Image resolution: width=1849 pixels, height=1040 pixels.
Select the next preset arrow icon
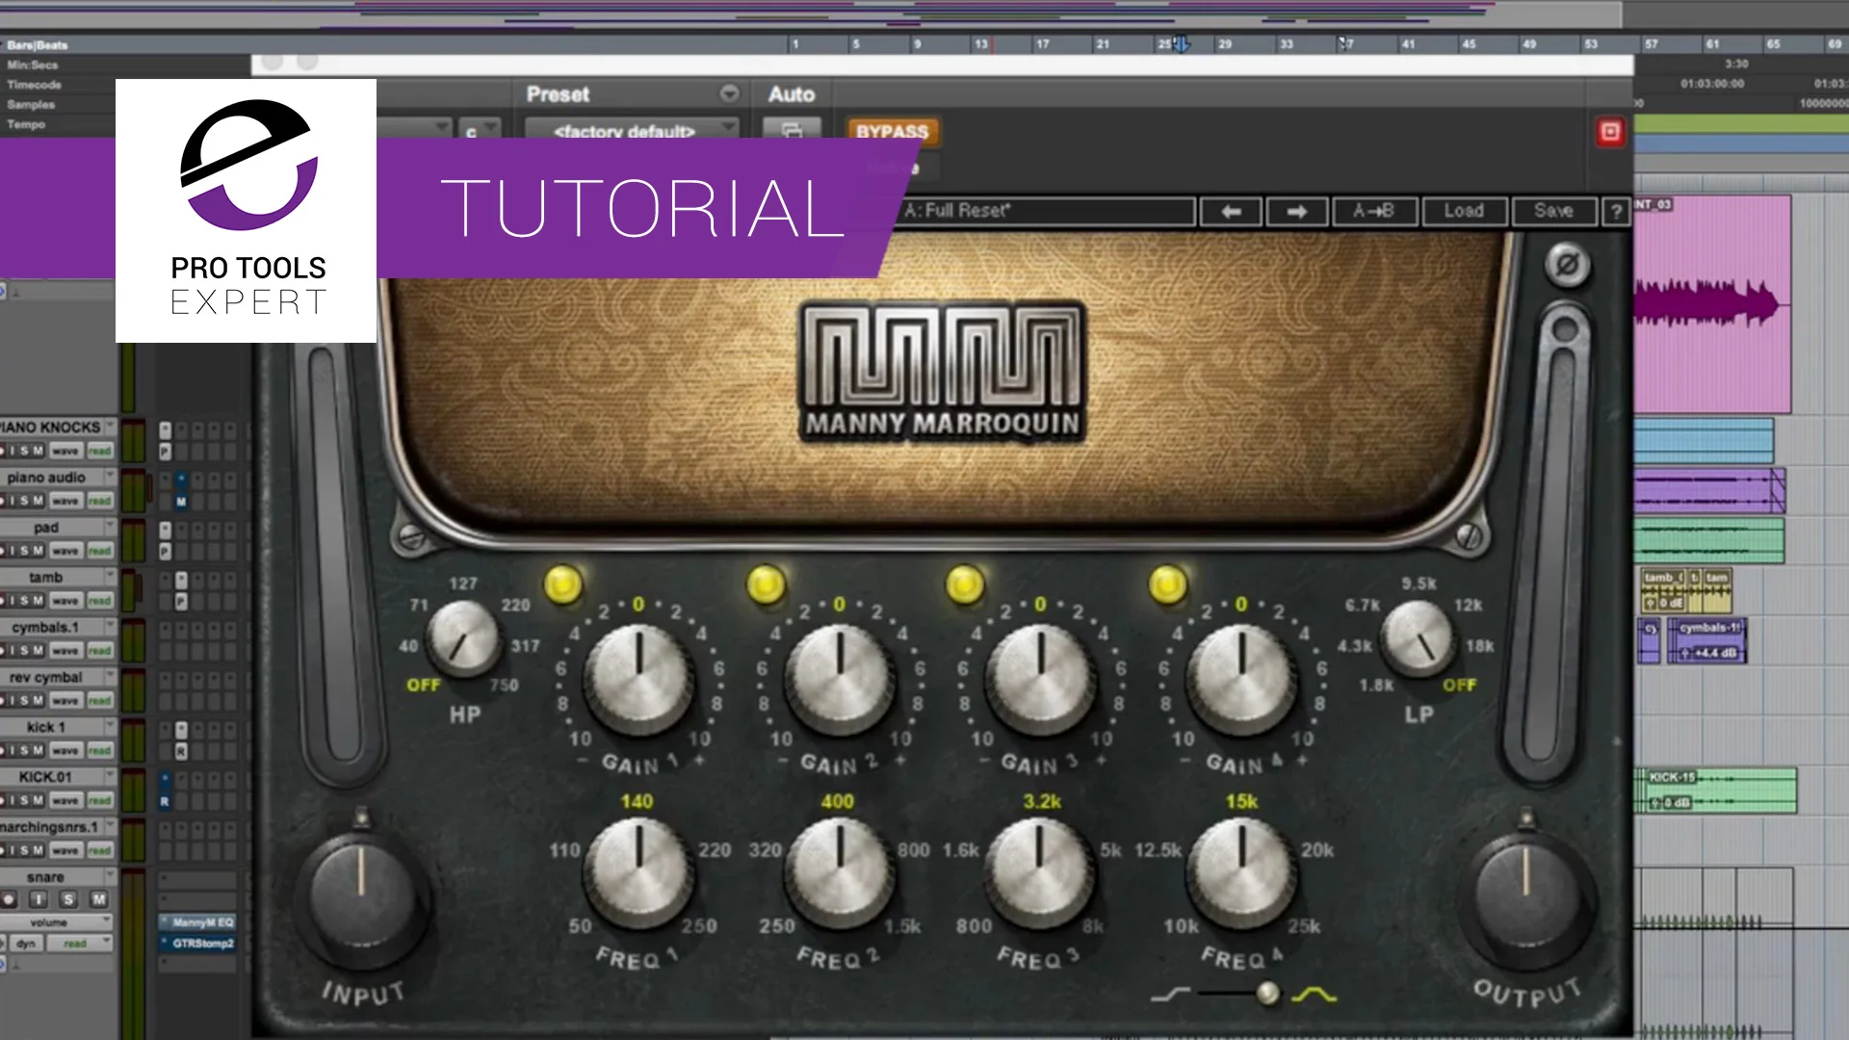point(1297,212)
